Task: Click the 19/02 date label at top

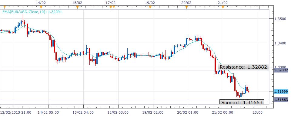Action: 150,3
